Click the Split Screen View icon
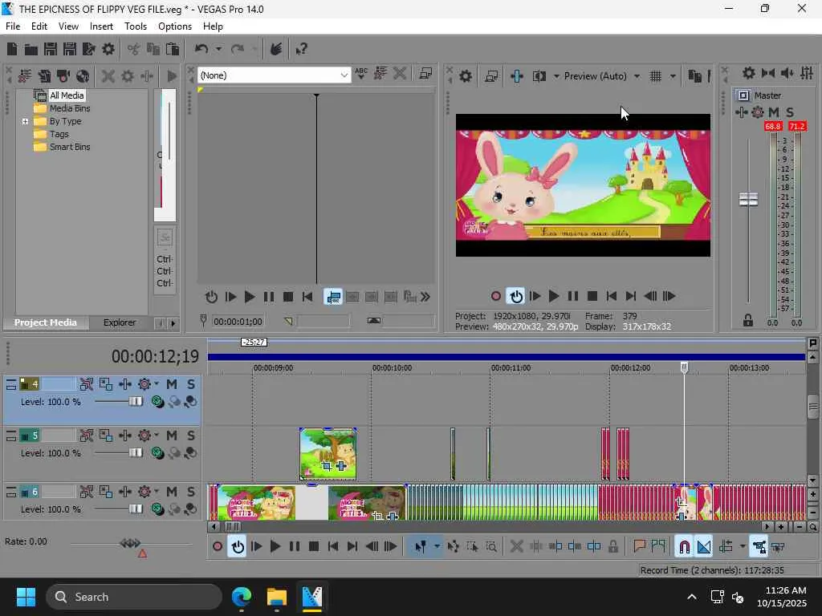This screenshot has height=616, width=822. (539, 76)
